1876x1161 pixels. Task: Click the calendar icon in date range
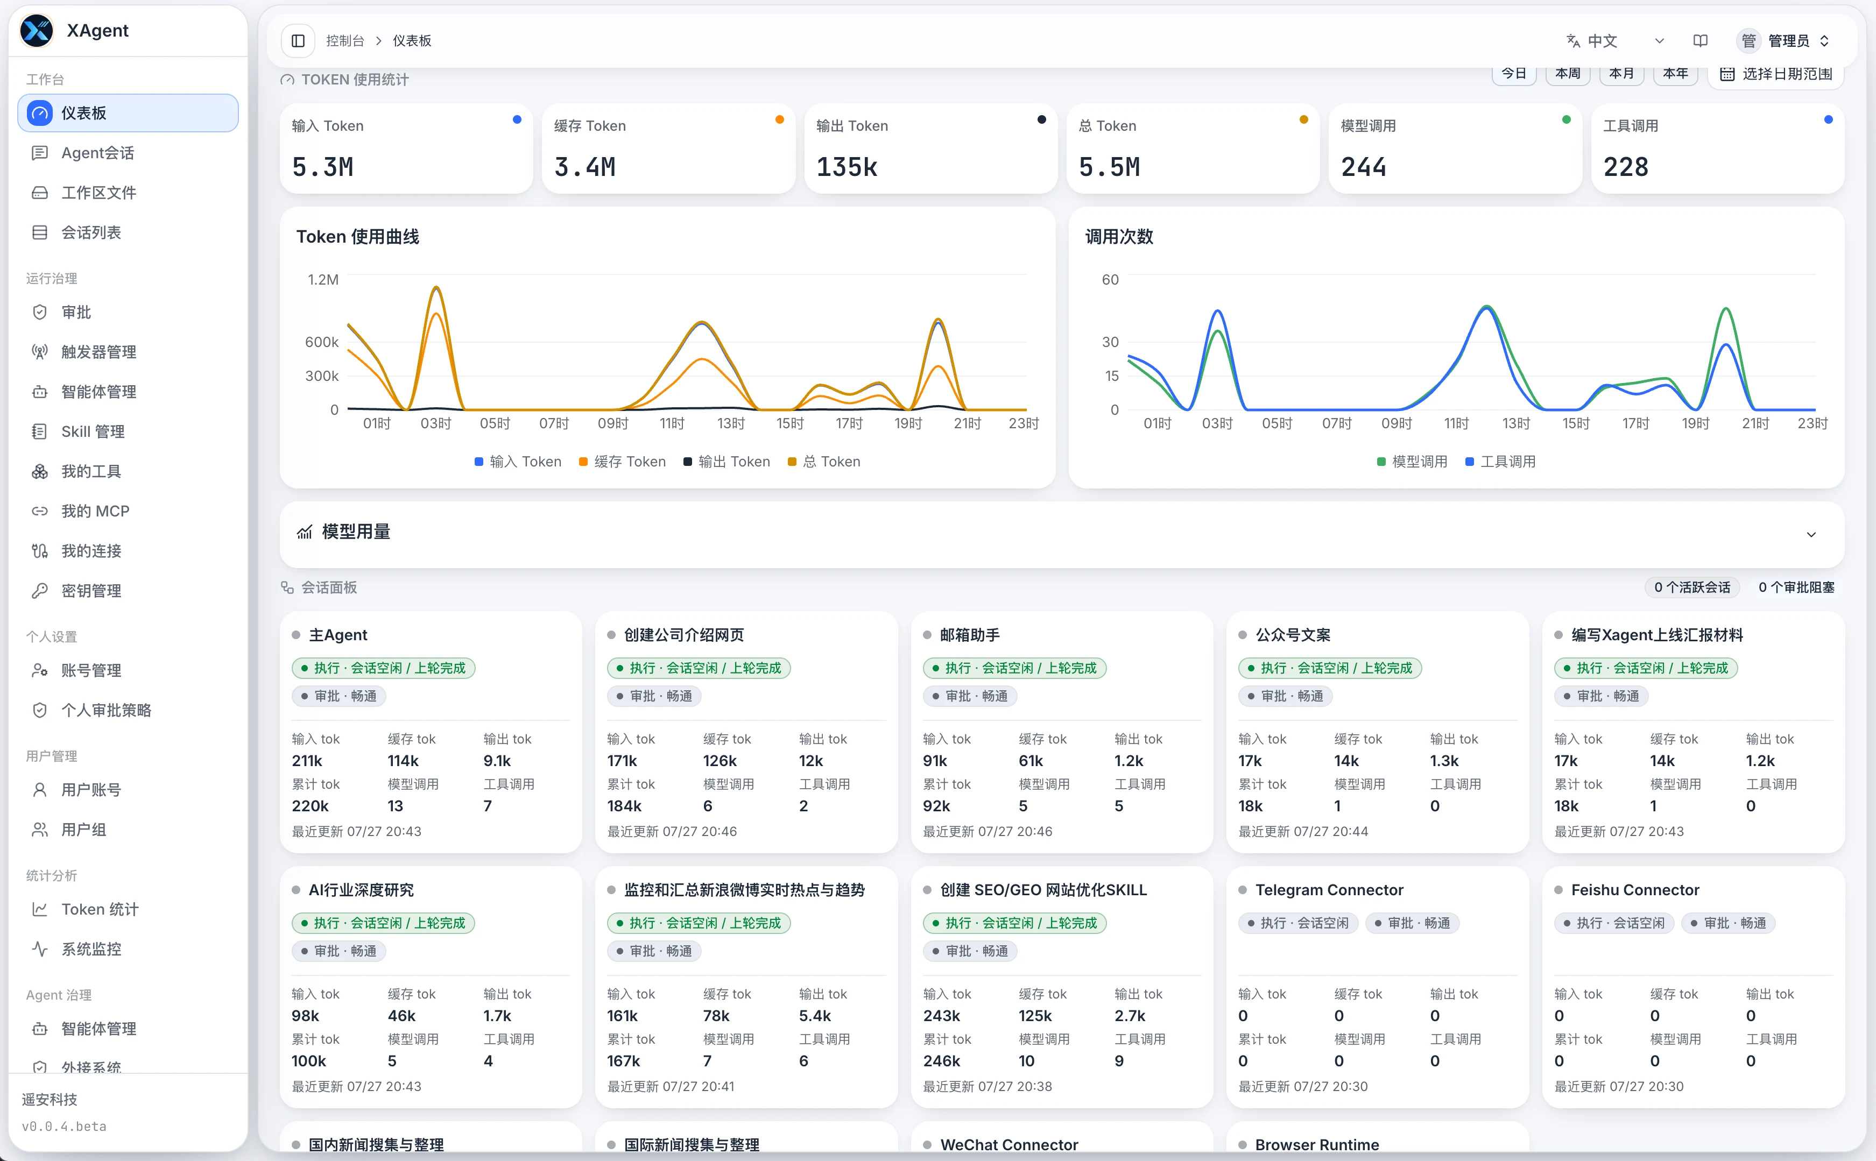coord(1727,74)
